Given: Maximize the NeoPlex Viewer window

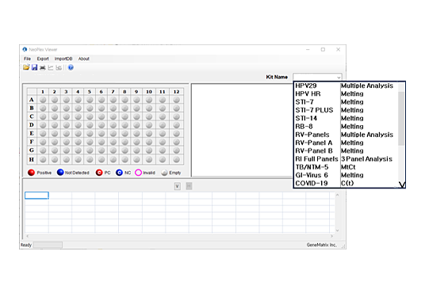Looking at the screenshot, I should coord(323,49).
